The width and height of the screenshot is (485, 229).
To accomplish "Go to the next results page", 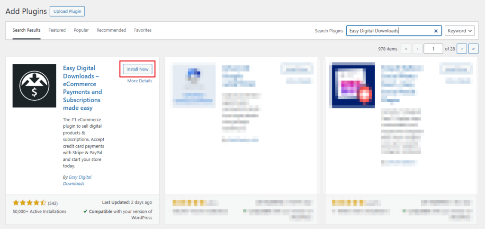I will coord(462,49).
